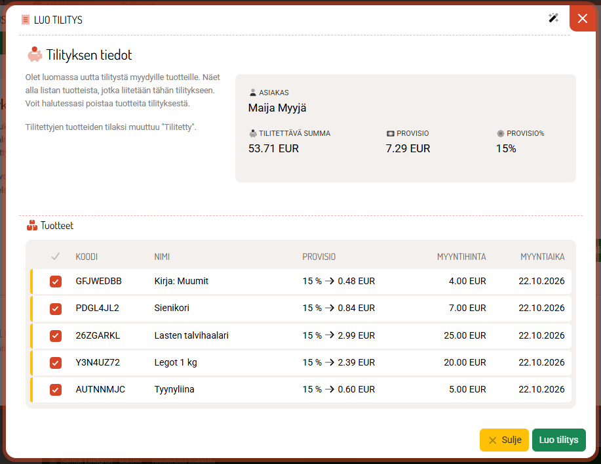The image size is (601, 464).
Task: Uncheck the Tyynyliina product checkbox
Action: pyautogui.click(x=56, y=390)
